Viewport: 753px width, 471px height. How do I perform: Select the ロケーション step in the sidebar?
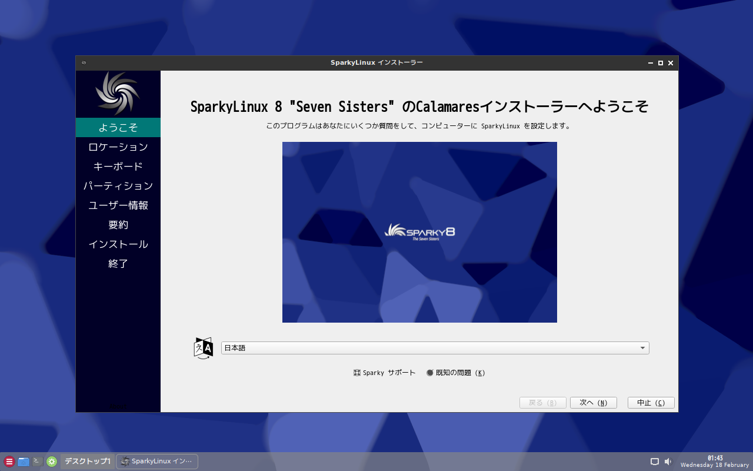118,147
